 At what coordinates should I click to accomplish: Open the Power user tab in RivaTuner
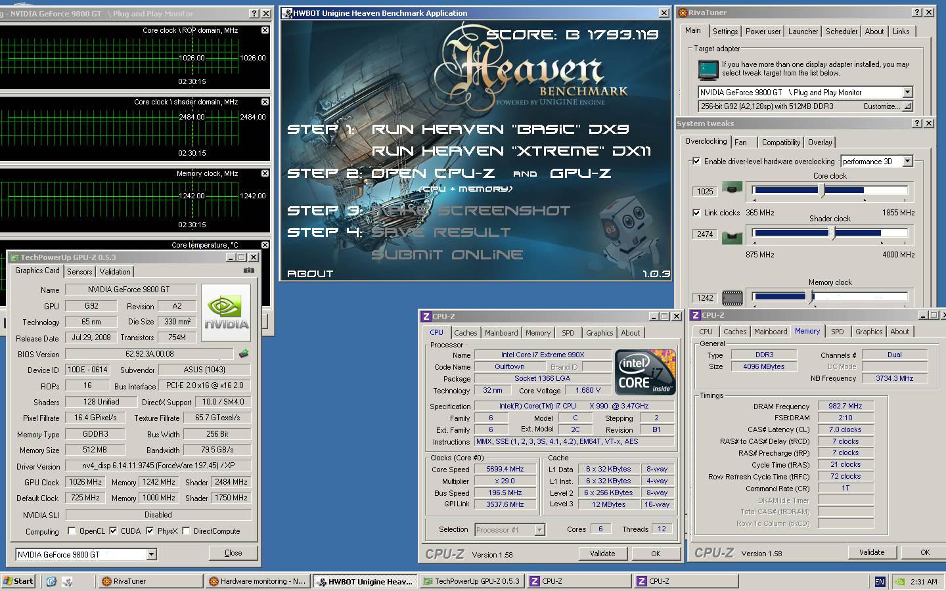tap(763, 32)
